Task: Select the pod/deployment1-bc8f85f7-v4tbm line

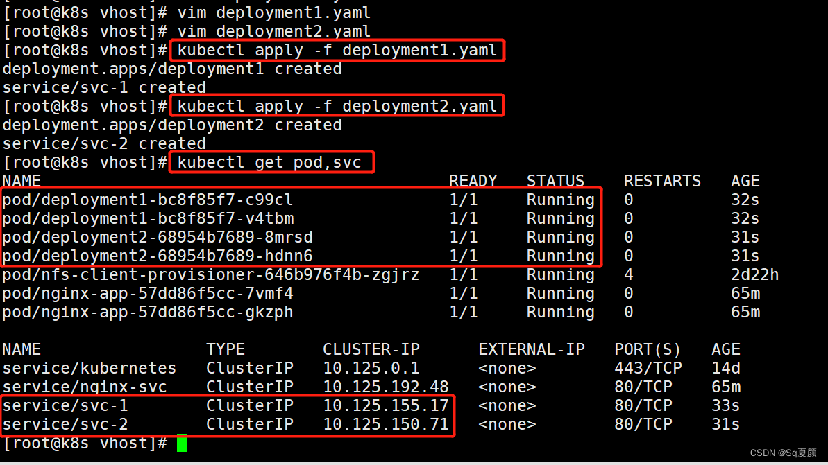Action: tap(148, 219)
